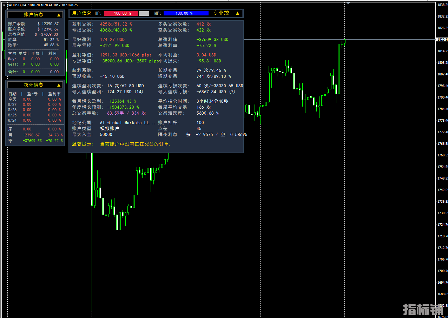Select the 专业统计 heading text

click(x=224, y=13)
